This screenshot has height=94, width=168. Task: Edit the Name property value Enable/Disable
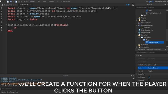158,68
